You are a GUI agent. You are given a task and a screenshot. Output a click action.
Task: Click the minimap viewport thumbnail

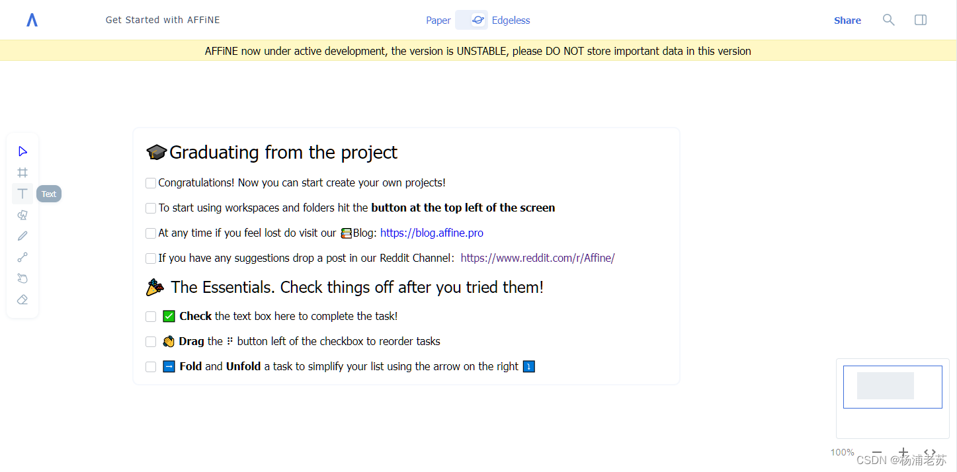point(893,387)
